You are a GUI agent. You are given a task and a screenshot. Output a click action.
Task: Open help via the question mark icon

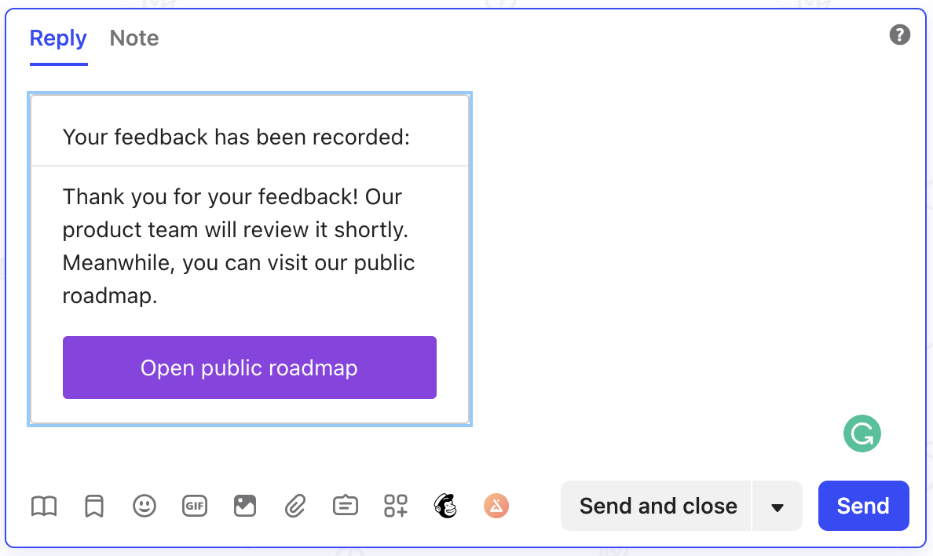click(900, 35)
